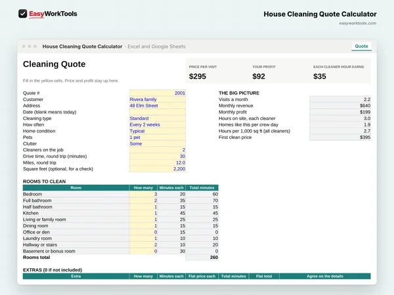Click the EasyWorkTools checkmark logo icon
Screen dimensions: 394x295
tap(22, 14)
